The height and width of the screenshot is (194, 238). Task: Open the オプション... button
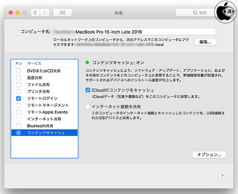(x=209, y=155)
